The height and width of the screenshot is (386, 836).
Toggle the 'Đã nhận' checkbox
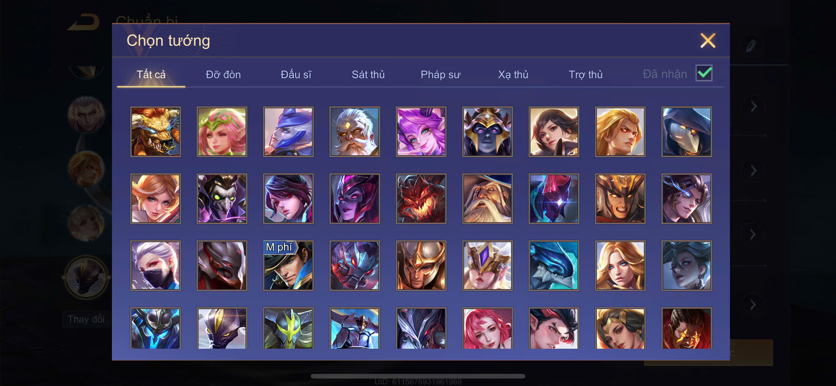point(704,73)
